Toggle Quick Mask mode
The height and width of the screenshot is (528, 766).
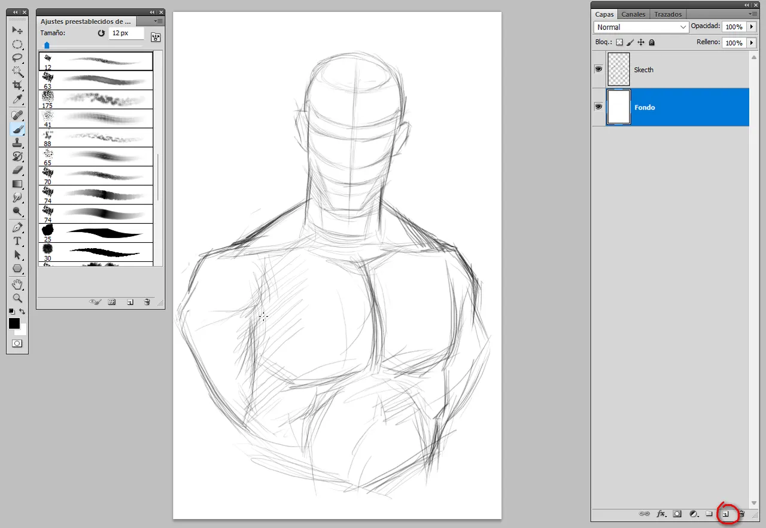pos(17,344)
